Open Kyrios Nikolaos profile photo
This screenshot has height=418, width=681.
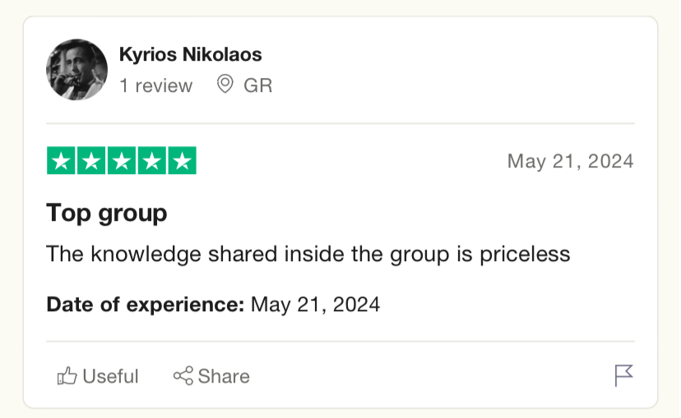tap(76, 70)
